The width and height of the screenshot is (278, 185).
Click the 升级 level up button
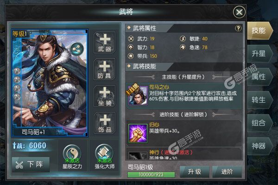[x=195, y=172]
